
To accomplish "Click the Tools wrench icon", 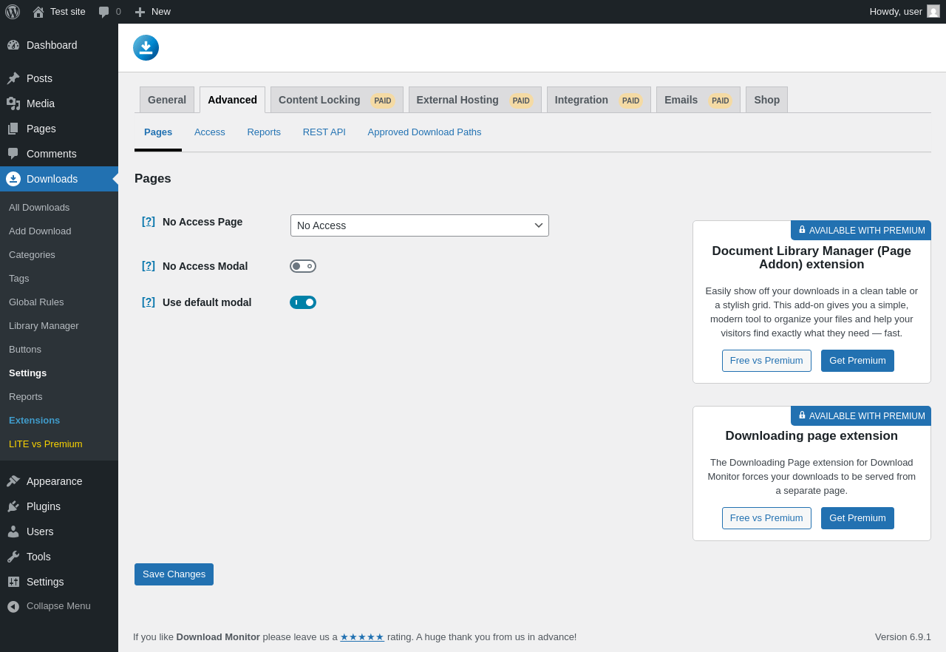I will pyautogui.click(x=13, y=557).
